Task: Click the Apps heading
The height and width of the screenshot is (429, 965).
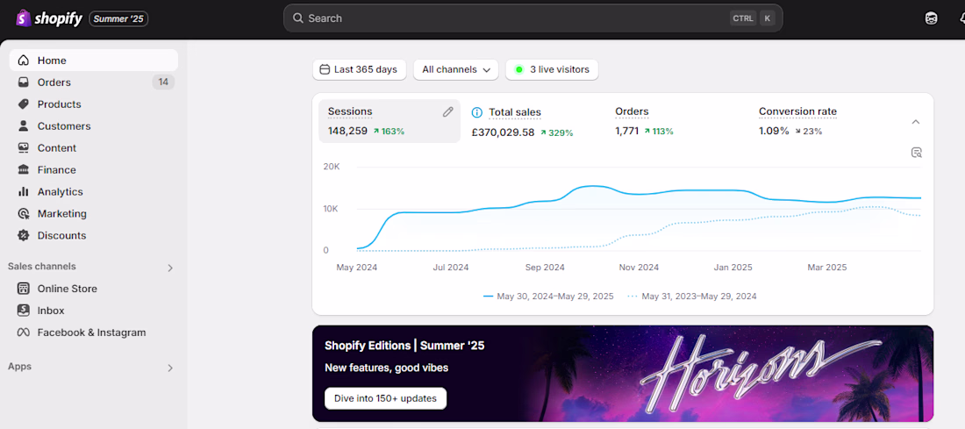Action: tap(19, 367)
